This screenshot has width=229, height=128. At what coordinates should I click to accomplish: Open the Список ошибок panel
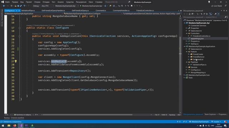coord(18,118)
